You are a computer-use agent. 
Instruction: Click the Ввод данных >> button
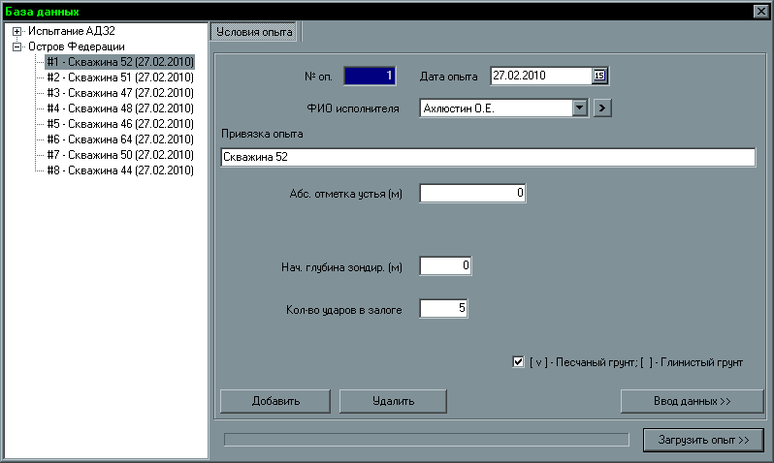(x=692, y=400)
